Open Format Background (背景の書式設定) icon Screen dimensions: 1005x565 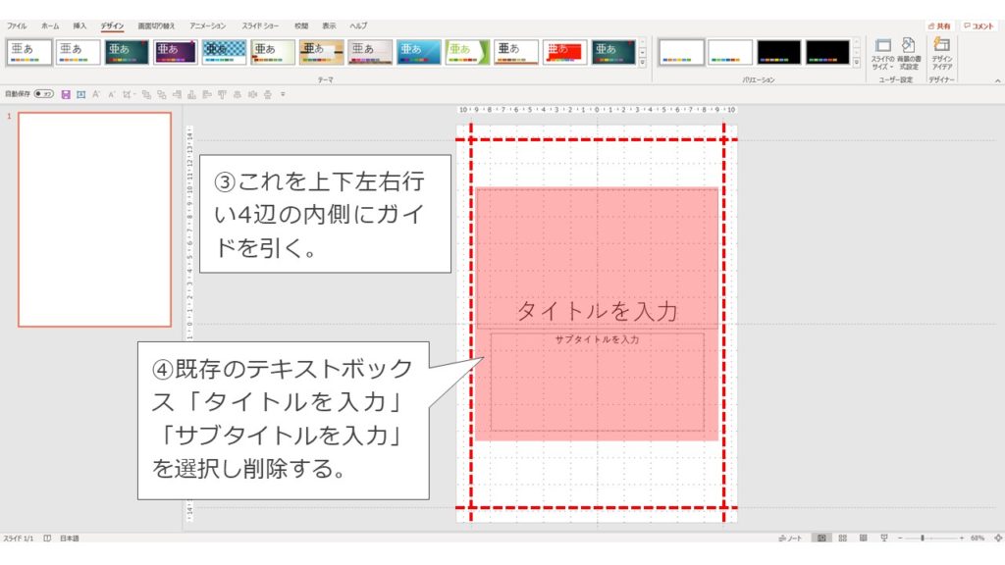click(x=908, y=54)
